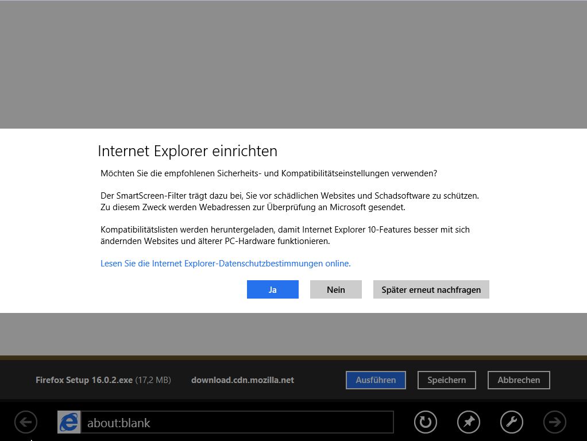
Task: Open the Internet Explorer-Datenschutzbestimmungen link
Action: [225, 264]
